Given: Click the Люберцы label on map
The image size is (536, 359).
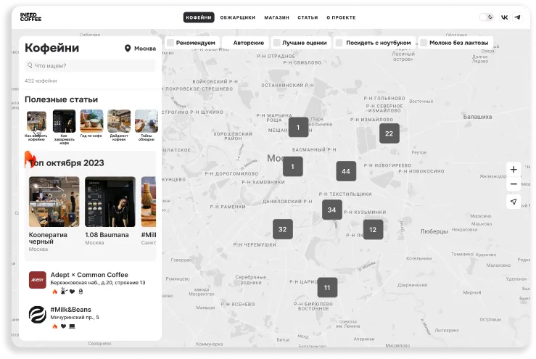Looking at the screenshot, I should (x=434, y=231).
